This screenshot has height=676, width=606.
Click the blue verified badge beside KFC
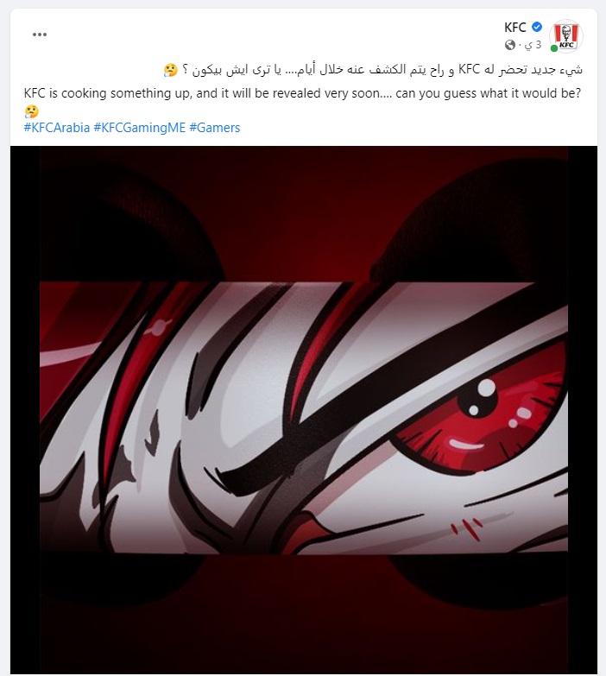537,27
